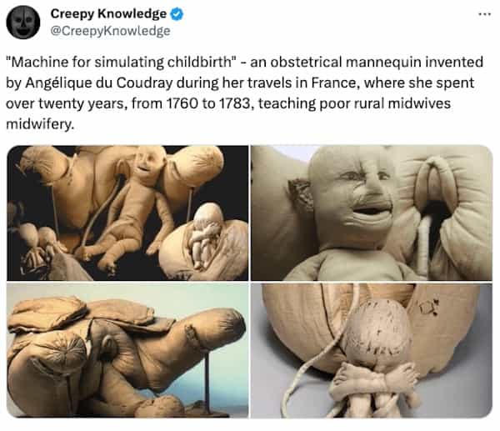Click the name Angélique du Coudray in tweet
Viewport: 500px width, 431px height.
[x=99, y=83]
